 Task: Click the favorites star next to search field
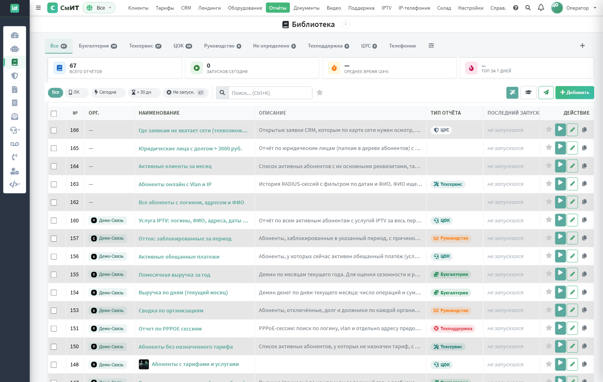pyautogui.click(x=320, y=92)
